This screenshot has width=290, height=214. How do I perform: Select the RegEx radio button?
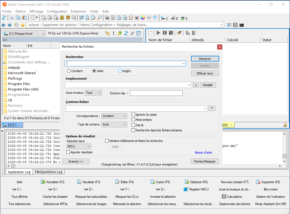point(120,71)
